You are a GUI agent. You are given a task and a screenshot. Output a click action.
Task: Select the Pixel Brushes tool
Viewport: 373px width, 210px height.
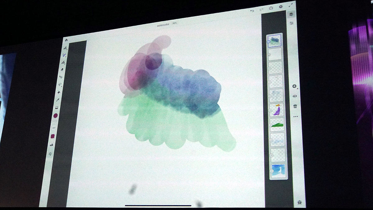point(65,48)
